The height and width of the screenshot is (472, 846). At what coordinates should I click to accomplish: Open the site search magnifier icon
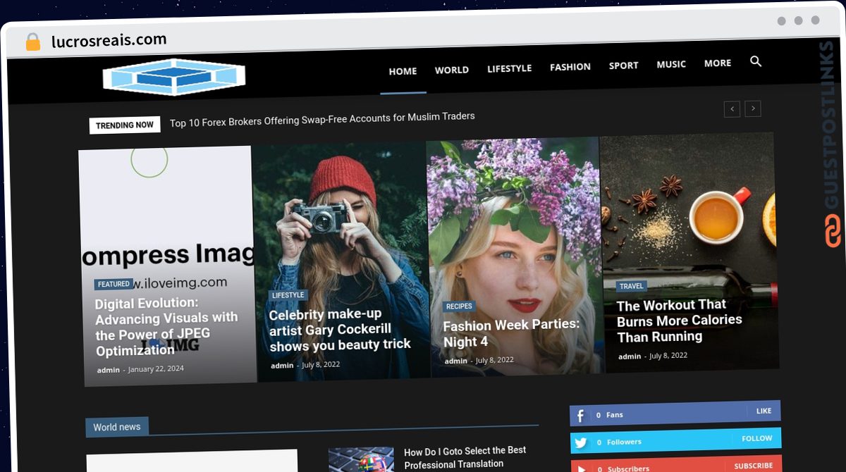(x=756, y=62)
